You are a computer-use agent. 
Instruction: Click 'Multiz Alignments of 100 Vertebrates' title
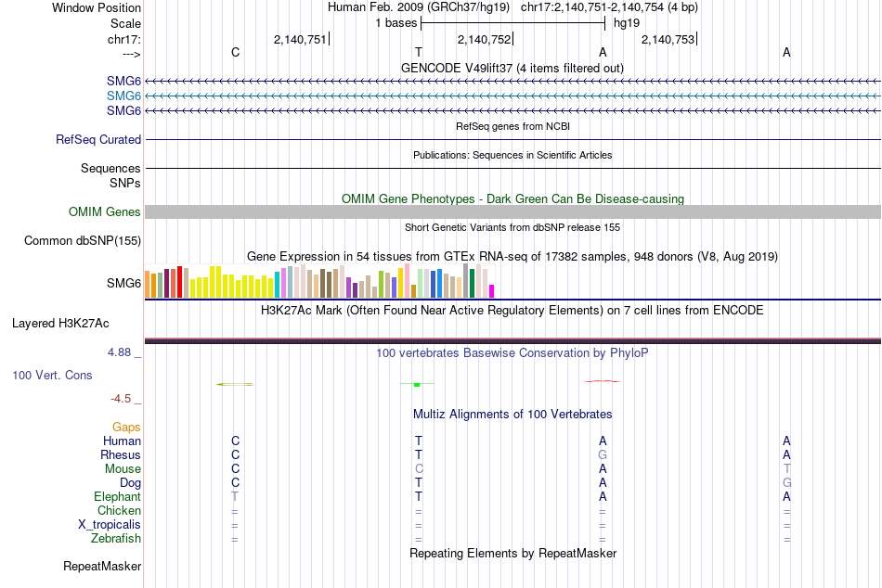click(512, 415)
